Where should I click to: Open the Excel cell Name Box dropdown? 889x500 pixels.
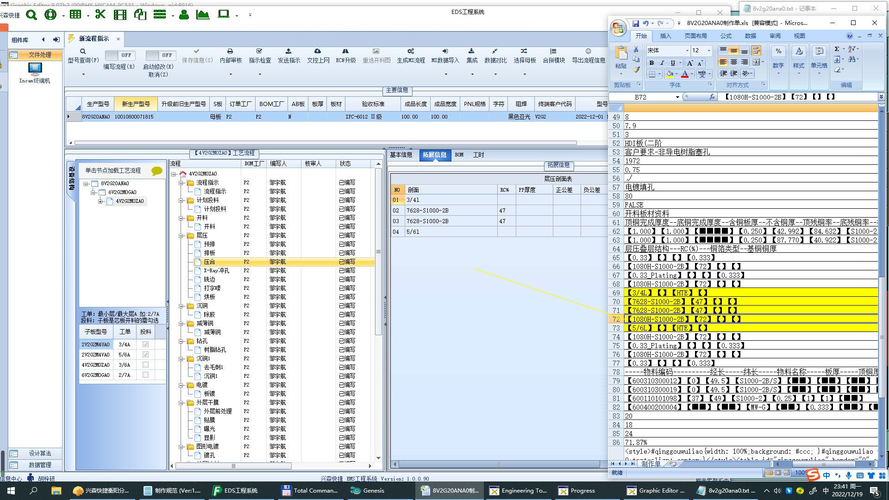677,97
